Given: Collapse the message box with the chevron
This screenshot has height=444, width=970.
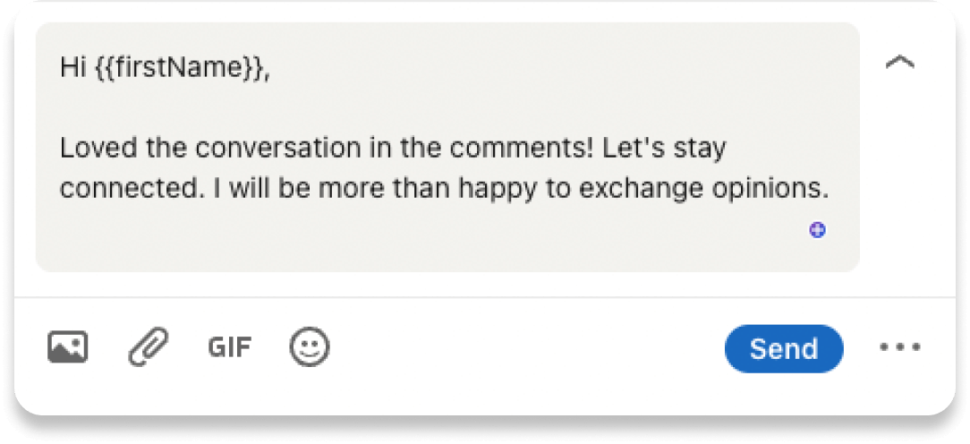Looking at the screenshot, I should coord(899,63).
